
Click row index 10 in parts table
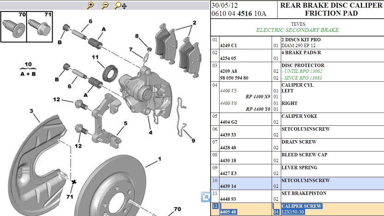(x=215, y=181)
